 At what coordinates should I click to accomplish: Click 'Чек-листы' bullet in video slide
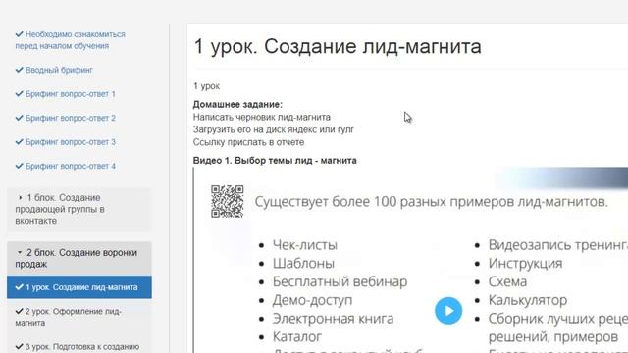point(305,245)
